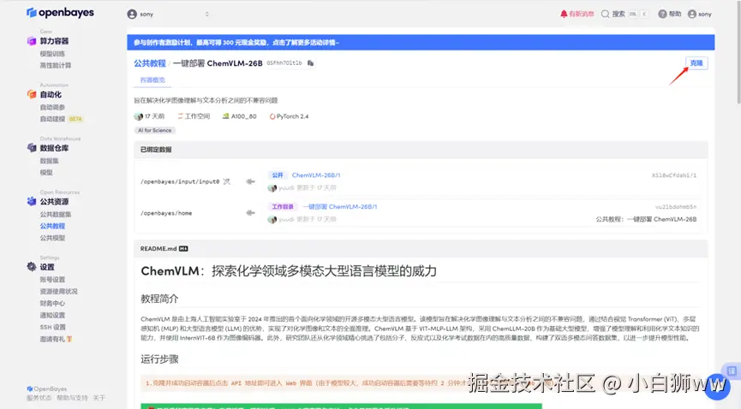Open 高性能计算 in the sidebar
The image size is (741, 409).
[x=56, y=66]
